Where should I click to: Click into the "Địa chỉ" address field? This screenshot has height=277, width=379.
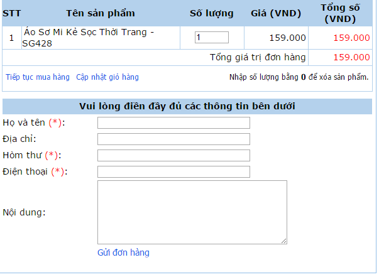173,139
